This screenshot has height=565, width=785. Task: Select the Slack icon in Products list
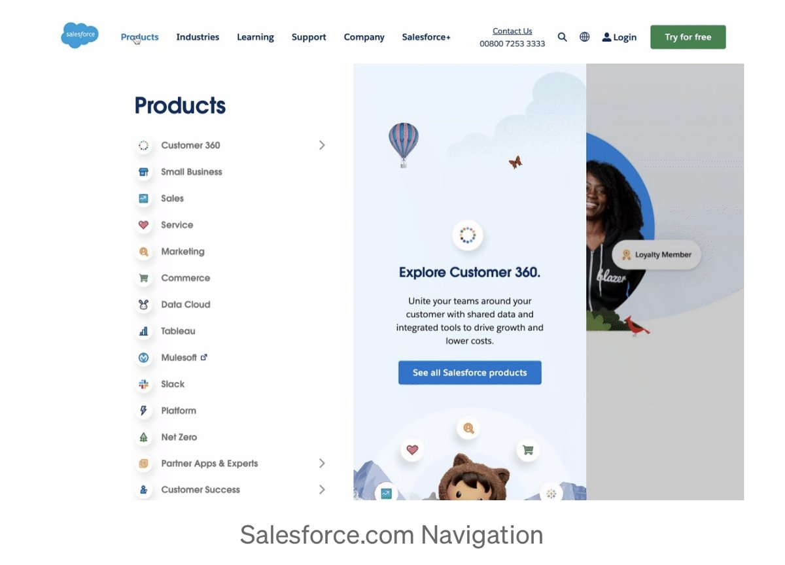click(143, 384)
